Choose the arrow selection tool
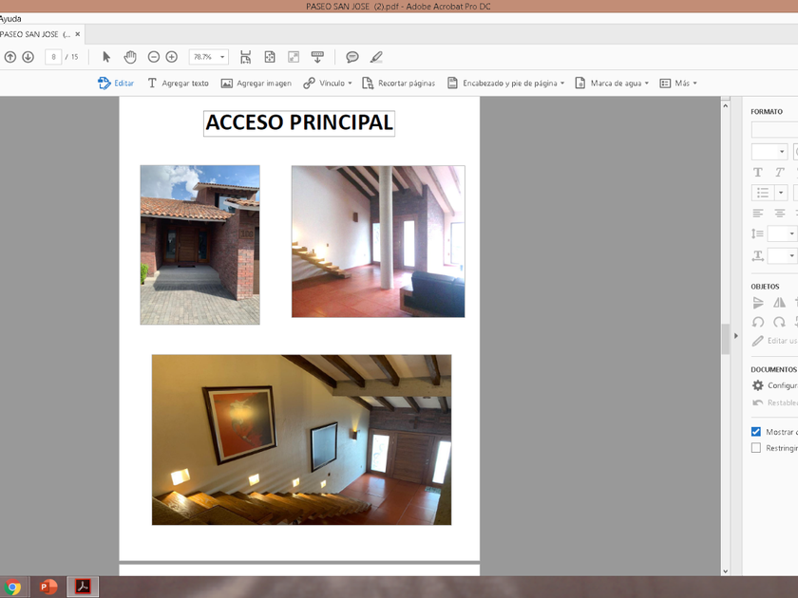Image resolution: width=798 pixels, height=598 pixels. click(106, 57)
